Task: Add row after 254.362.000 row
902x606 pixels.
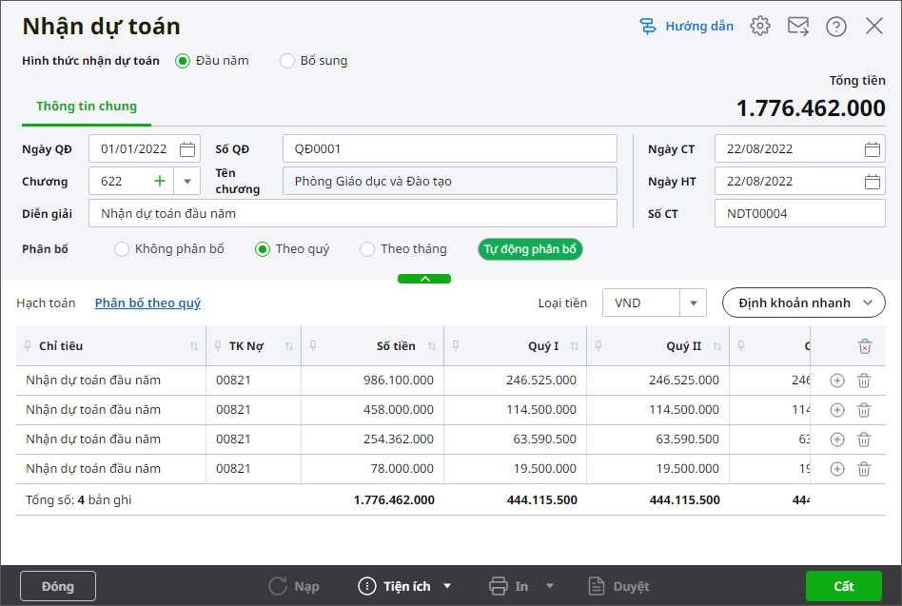Action: [837, 440]
